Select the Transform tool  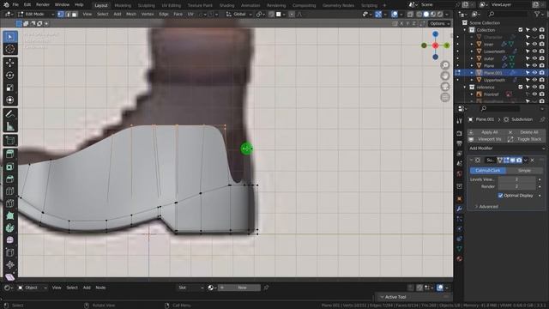(x=9, y=100)
